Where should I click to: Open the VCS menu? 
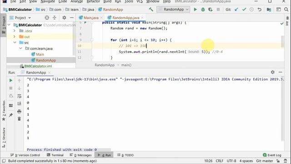tap(140, 1)
